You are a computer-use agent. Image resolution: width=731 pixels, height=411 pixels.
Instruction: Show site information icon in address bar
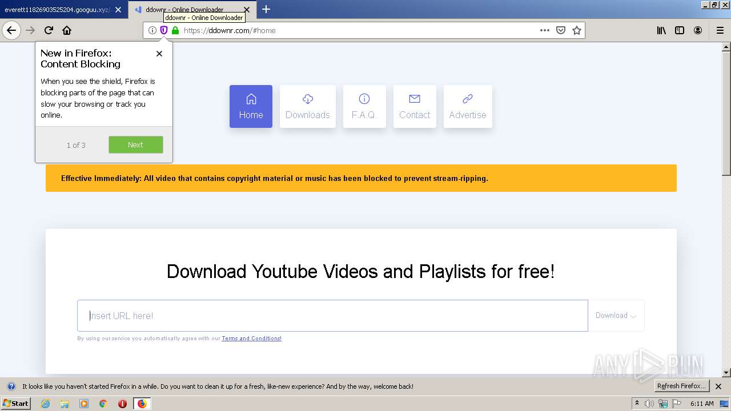point(152,30)
